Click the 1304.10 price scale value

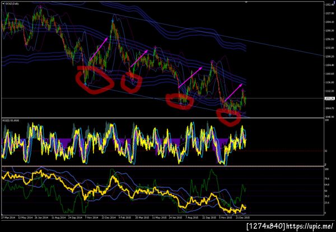tap(329, 22)
